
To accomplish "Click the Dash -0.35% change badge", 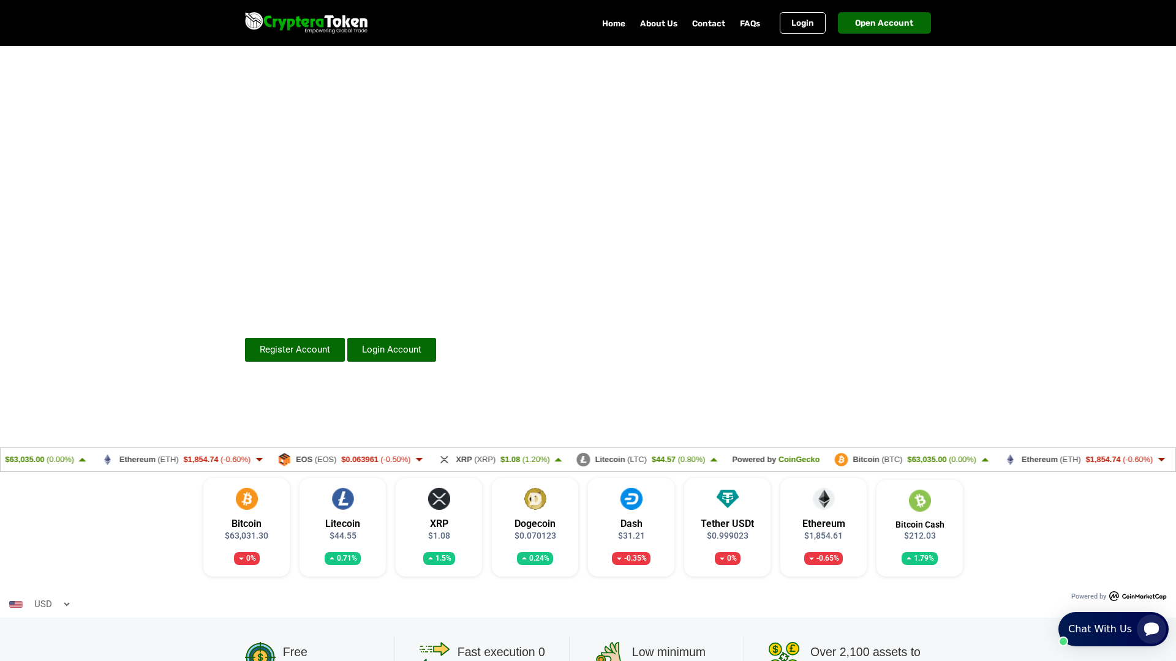I will tap(631, 558).
